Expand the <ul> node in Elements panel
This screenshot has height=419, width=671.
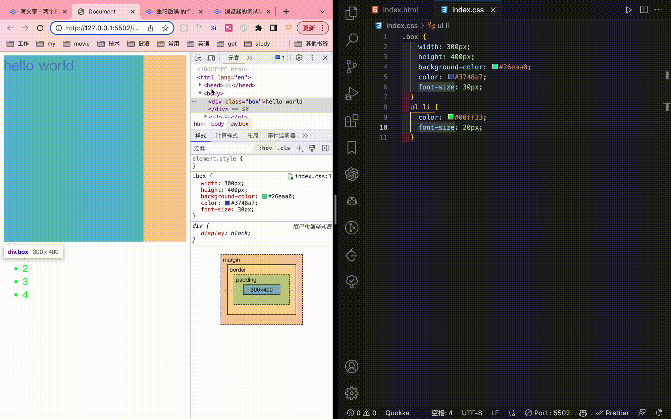tap(205, 116)
